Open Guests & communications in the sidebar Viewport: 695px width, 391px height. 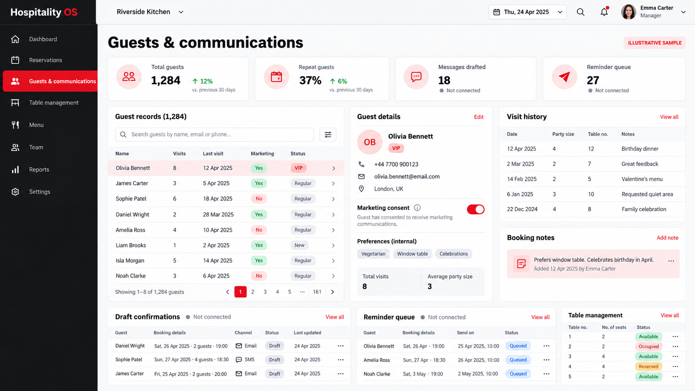tap(50, 81)
